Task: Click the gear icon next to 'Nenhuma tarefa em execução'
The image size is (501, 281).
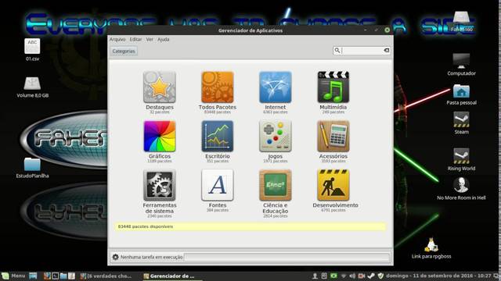Action: coord(115,257)
